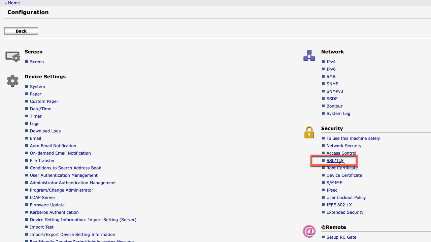The width and height of the screenshot is (431, 242).
Task: Open the SNMPv3 link
Action: click(335, 91)
